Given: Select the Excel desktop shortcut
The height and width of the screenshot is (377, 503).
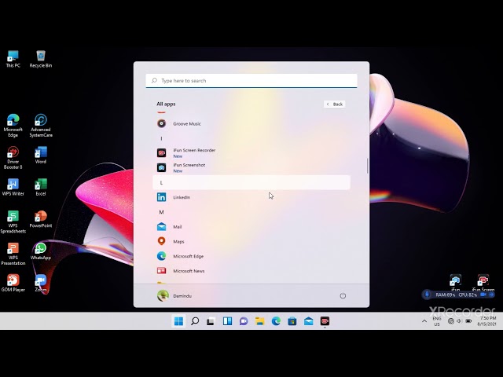Looking at the screenshot, I should (41, 187).
